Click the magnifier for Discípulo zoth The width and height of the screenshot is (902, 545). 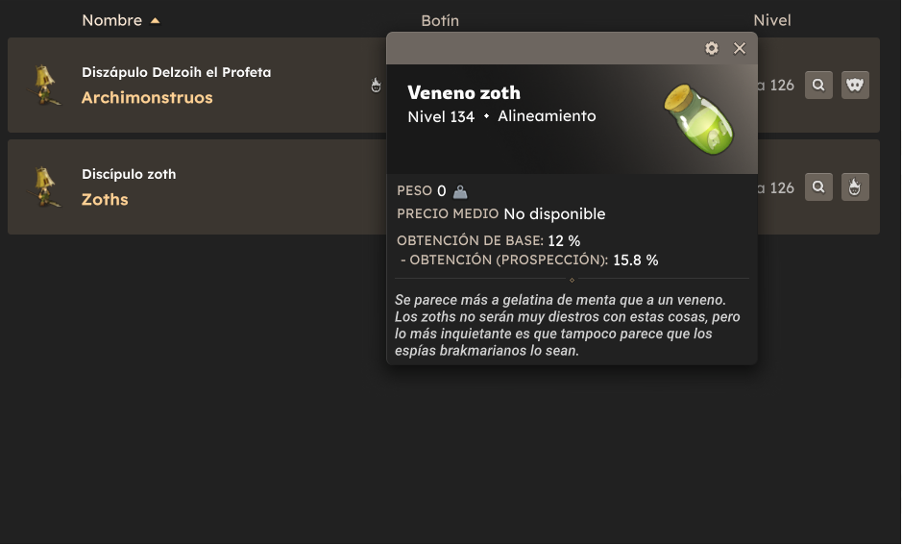818,187
